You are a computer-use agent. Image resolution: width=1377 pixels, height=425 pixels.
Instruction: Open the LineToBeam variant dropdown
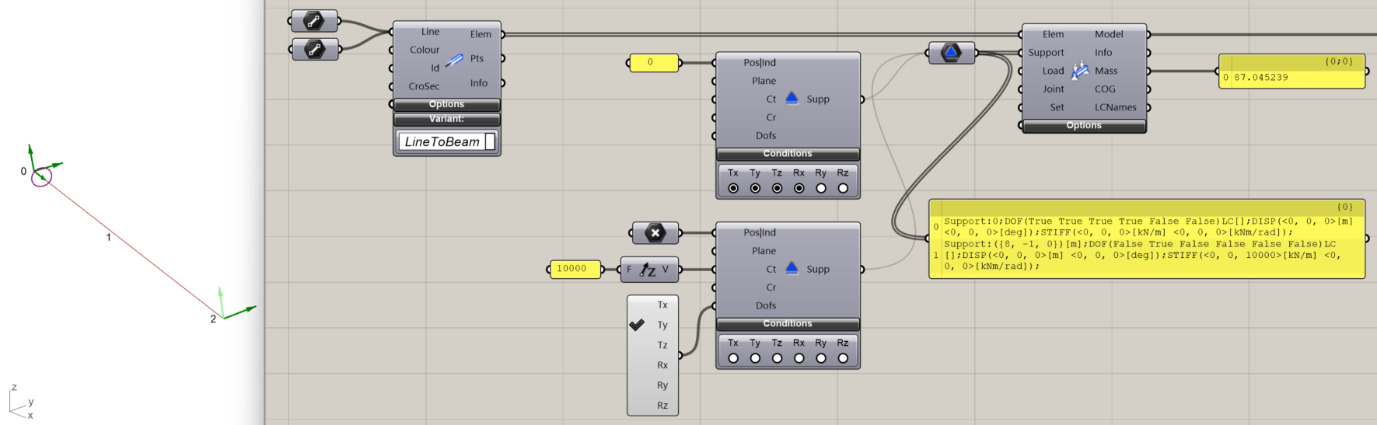coord(447,141)
